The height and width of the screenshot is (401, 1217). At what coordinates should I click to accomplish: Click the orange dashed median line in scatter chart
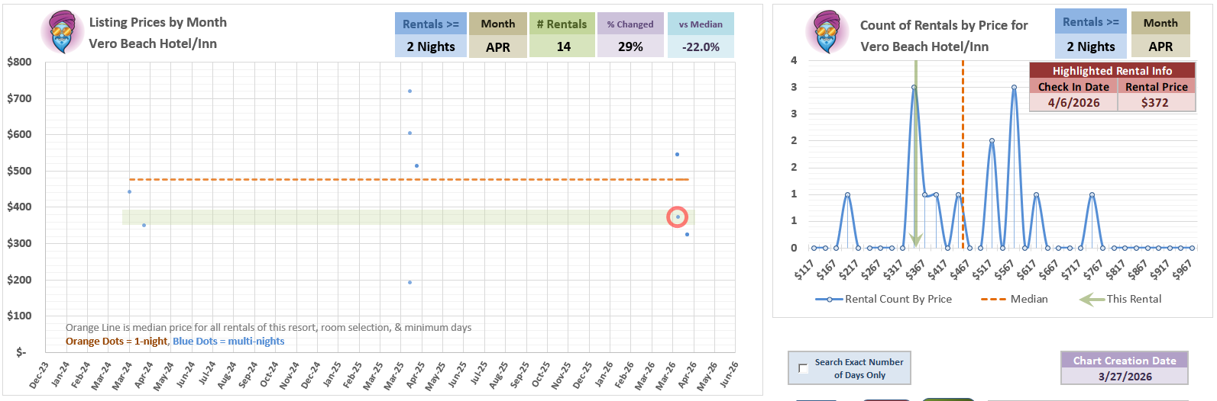306,180
